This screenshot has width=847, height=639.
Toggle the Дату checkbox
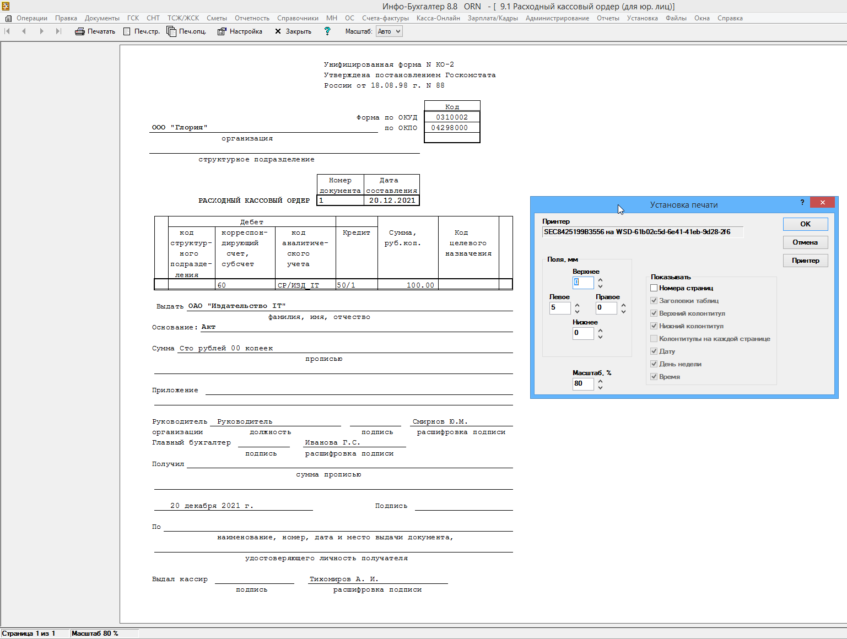654,351
